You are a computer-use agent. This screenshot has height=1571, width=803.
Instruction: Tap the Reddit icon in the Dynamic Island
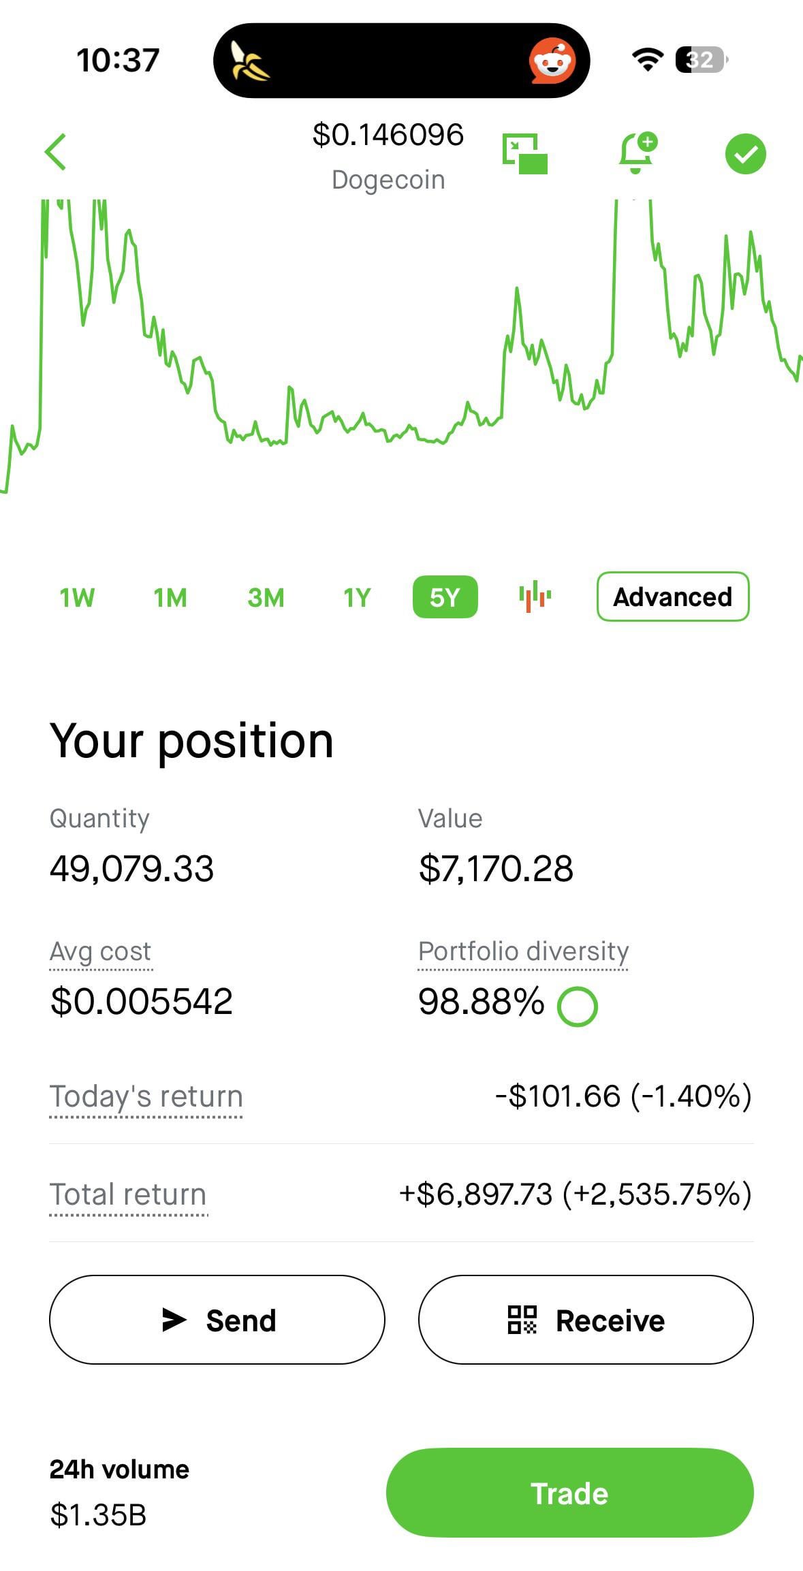pos(552,61)
